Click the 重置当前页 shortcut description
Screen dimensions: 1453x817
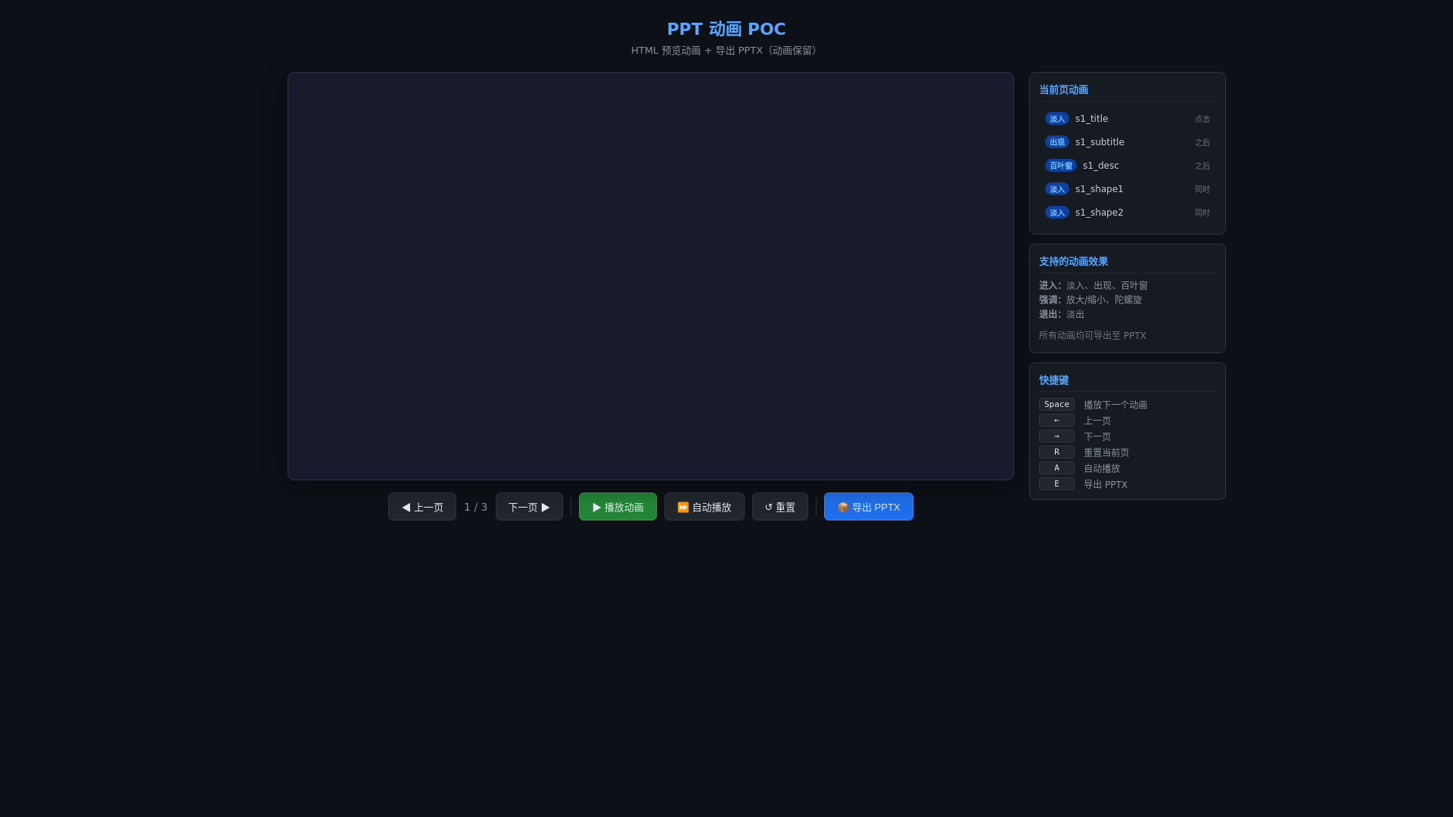1106,453
